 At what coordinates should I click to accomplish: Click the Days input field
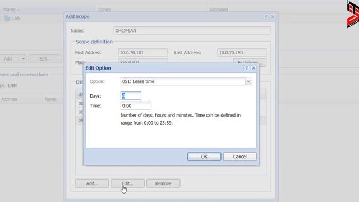coord(131,96)
